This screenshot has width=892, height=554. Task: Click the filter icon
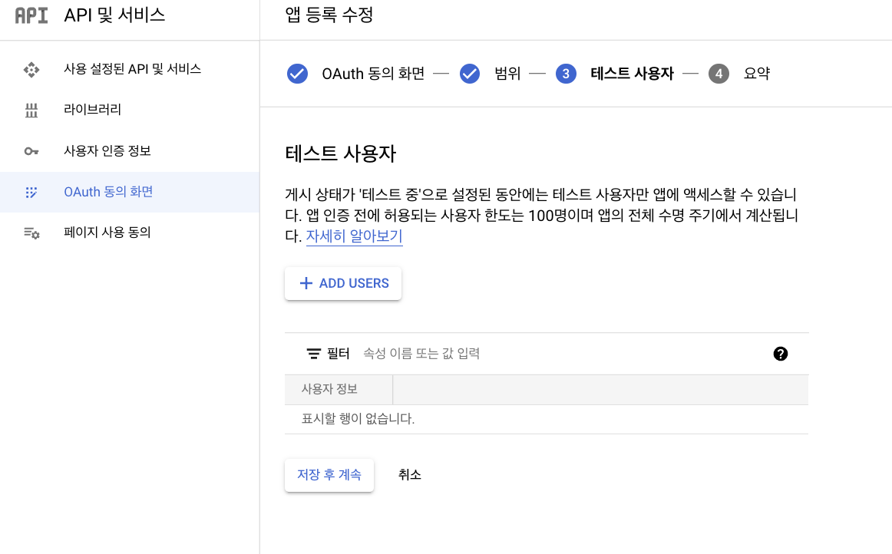click(x=313, y=354)
